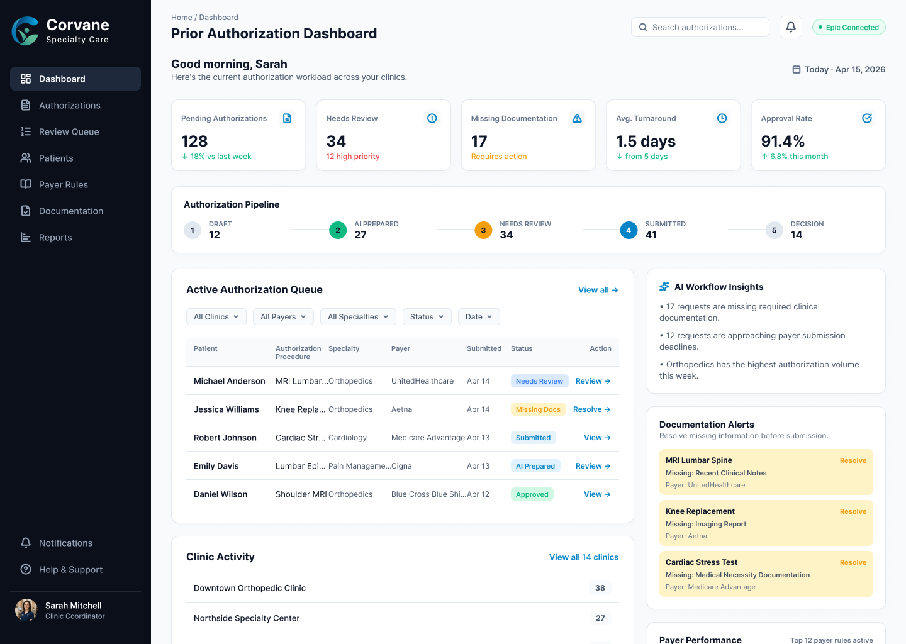Click the Search authorizations input field

(x=700, y=27)
